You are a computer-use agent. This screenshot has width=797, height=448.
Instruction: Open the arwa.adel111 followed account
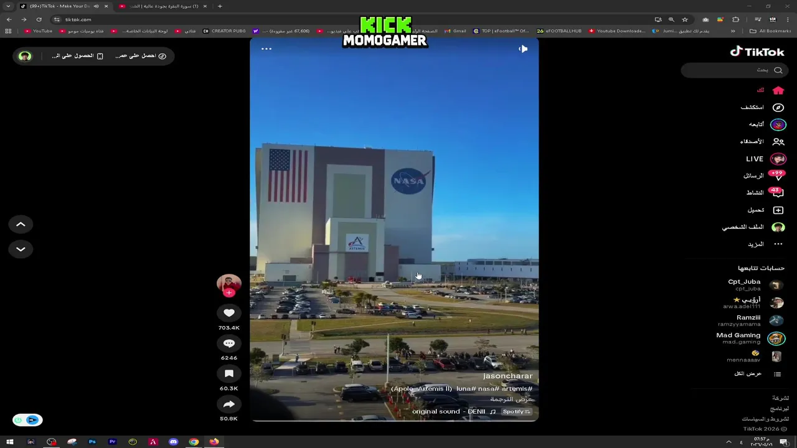(753, 302)
